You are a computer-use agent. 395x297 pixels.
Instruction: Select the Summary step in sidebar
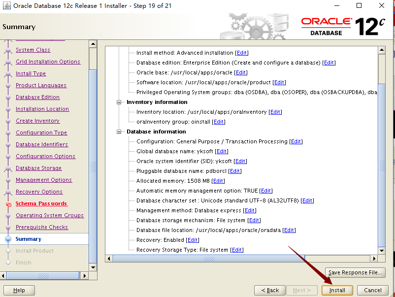tap(29, 239)
